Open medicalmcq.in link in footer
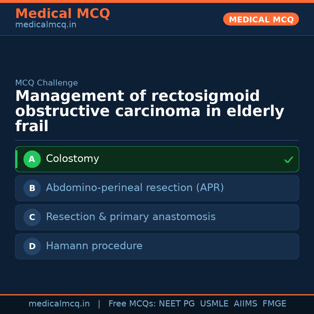The height and width of the screenshot is (314, 314). [59, 304]
